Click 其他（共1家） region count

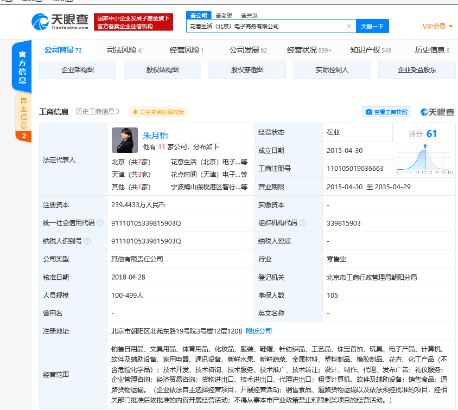tap(131, 187)
